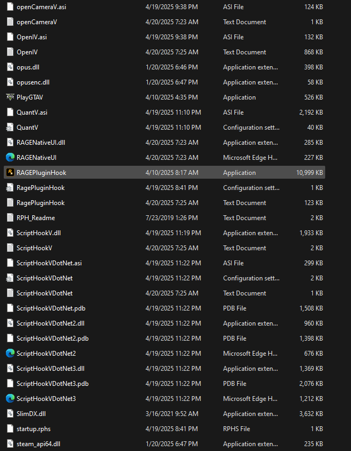Click the 'steam_api64.dll' file name
Viewport: 351px width, 451px height.
[39, 444]
